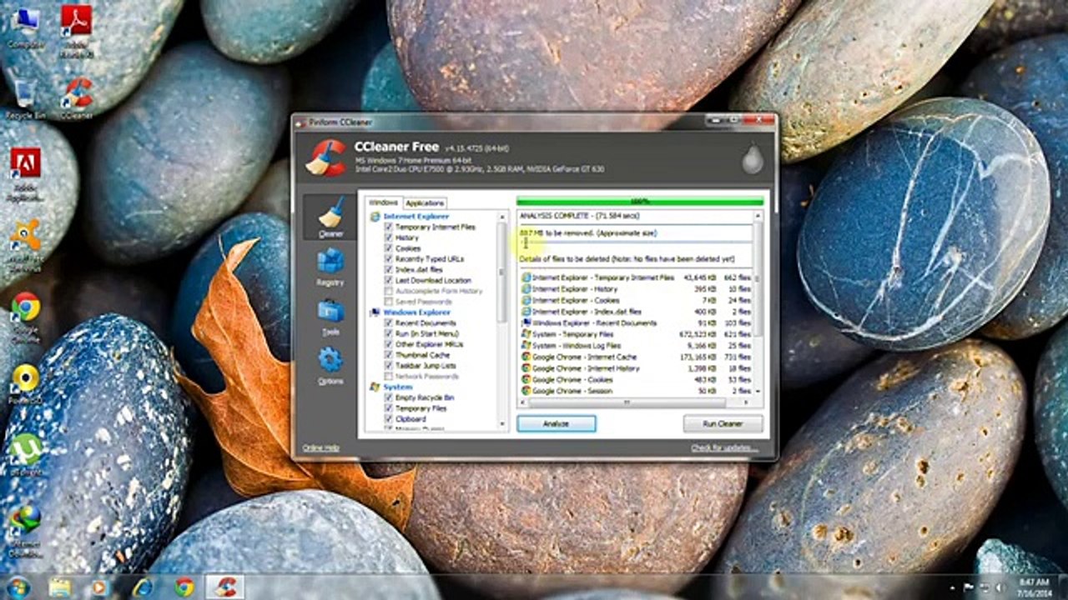1068x600 pixels.
Task: Click the Analyze button
Action: [x=557, y=423]
